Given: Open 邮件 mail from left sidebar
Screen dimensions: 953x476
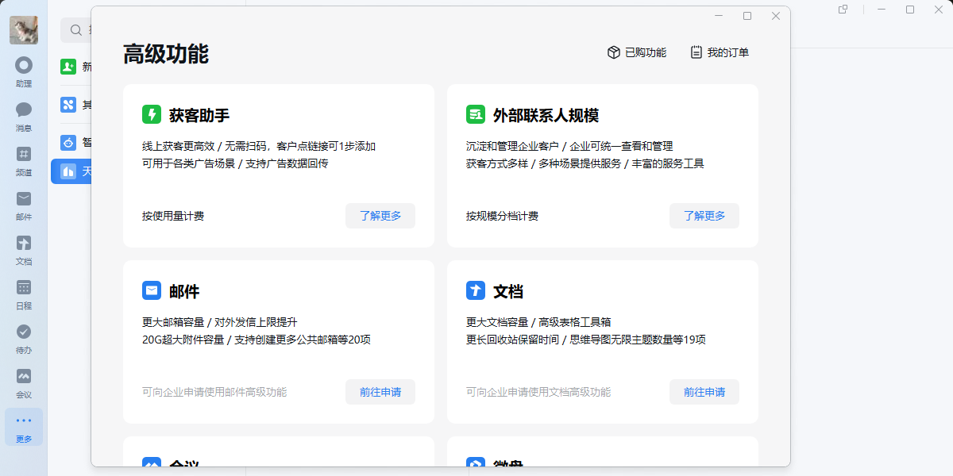Looking at the screenshot, I should [24, 205].
